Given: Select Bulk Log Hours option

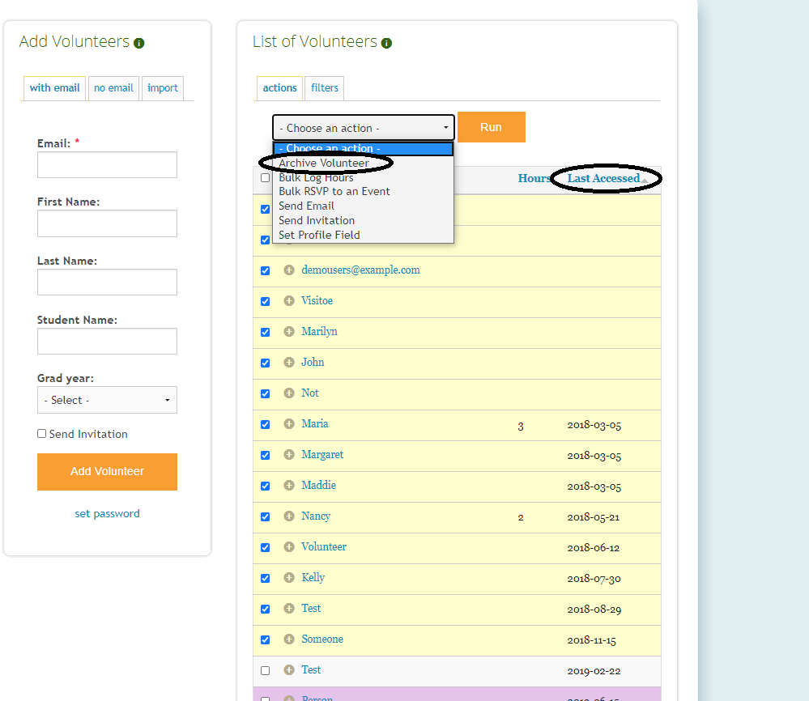Looking at the screenshot, I should coord(364,177).
